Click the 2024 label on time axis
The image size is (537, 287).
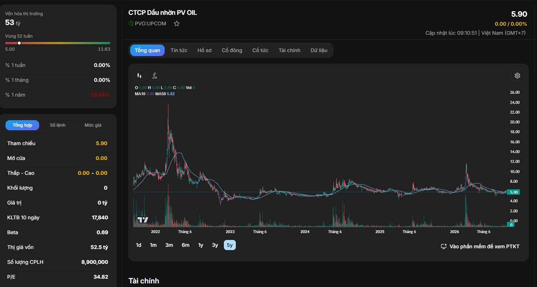[305, 232]
